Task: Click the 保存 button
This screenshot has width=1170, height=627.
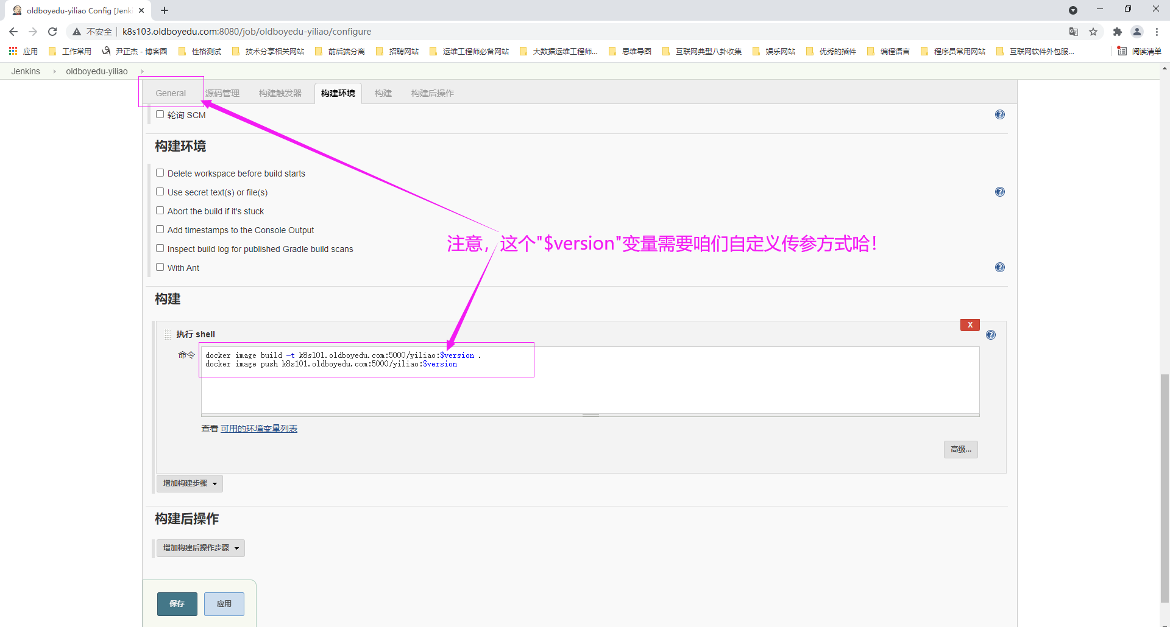Action: pos(177,604)
